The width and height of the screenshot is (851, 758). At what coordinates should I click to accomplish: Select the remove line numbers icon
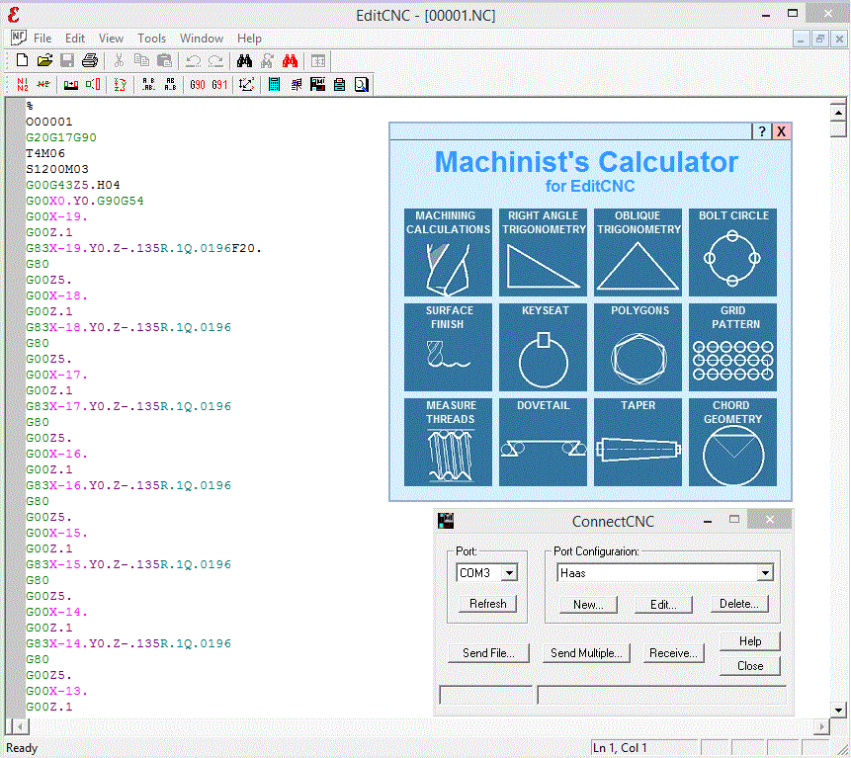[45, 84]
